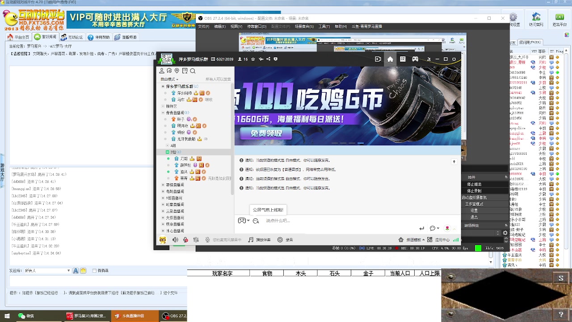This screenshot has height=322, width=572.
Task: Click the location pin icon in sidebar toolbar
Action: pyautogui.click(x=177, y=71)
